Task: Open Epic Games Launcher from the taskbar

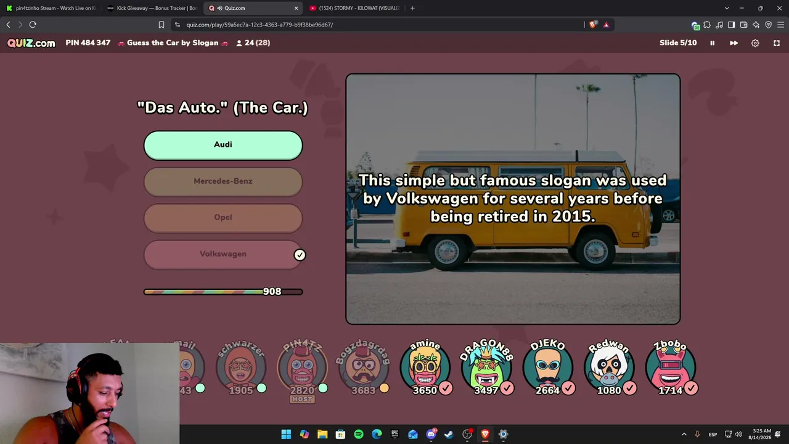Action: click(394, 434)
